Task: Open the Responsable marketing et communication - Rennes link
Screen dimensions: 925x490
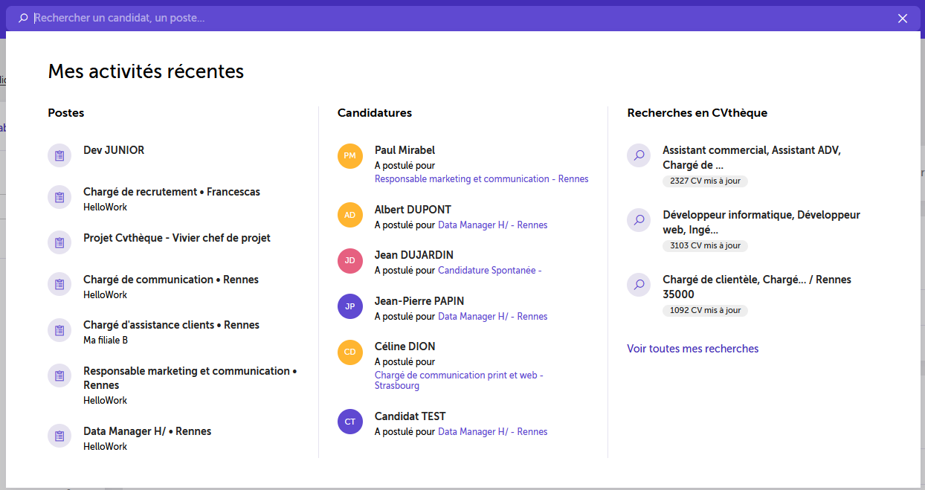Action: [482, 178]
